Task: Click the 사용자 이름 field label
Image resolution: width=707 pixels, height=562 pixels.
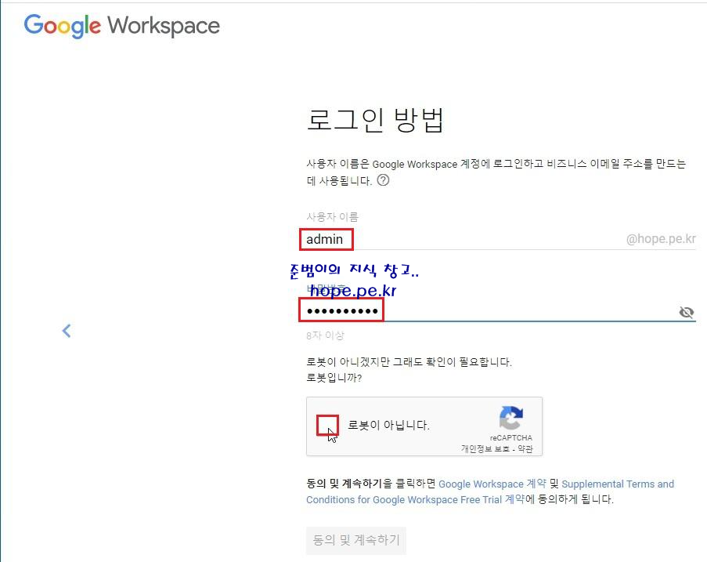Action: tap(332, 216)
